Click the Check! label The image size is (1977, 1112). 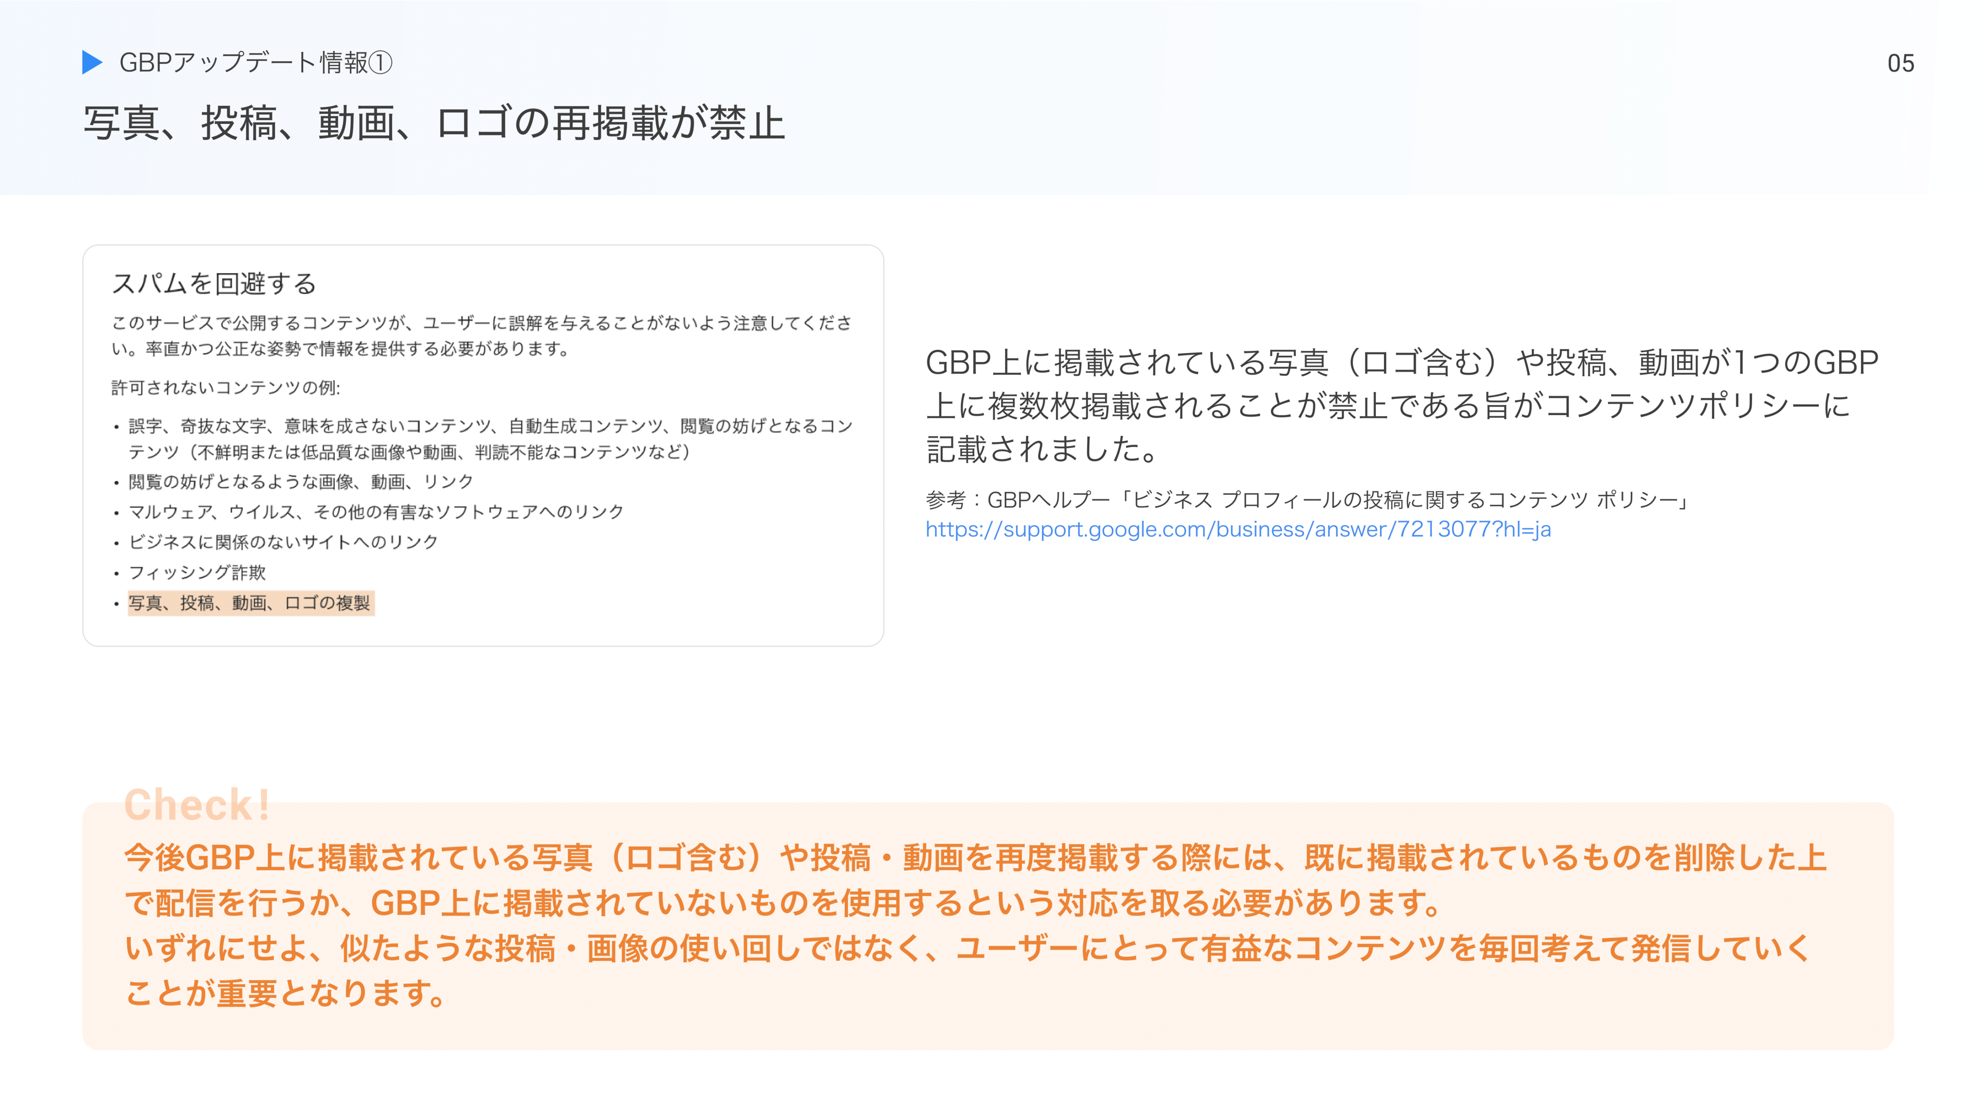click(x=197, y=804)
